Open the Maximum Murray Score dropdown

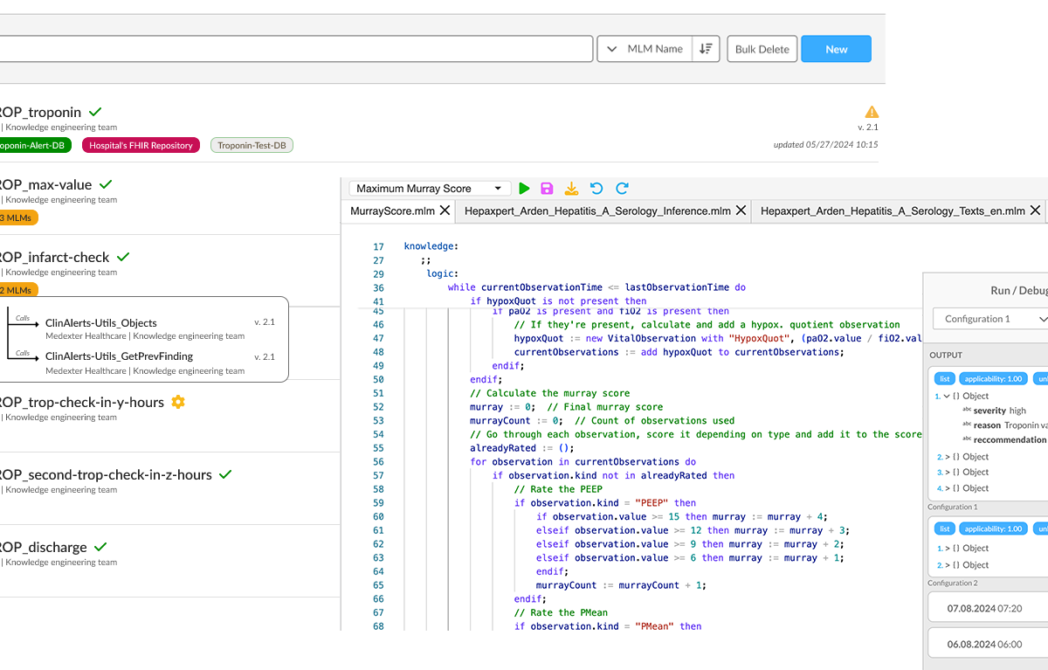(x=429, y=188)
